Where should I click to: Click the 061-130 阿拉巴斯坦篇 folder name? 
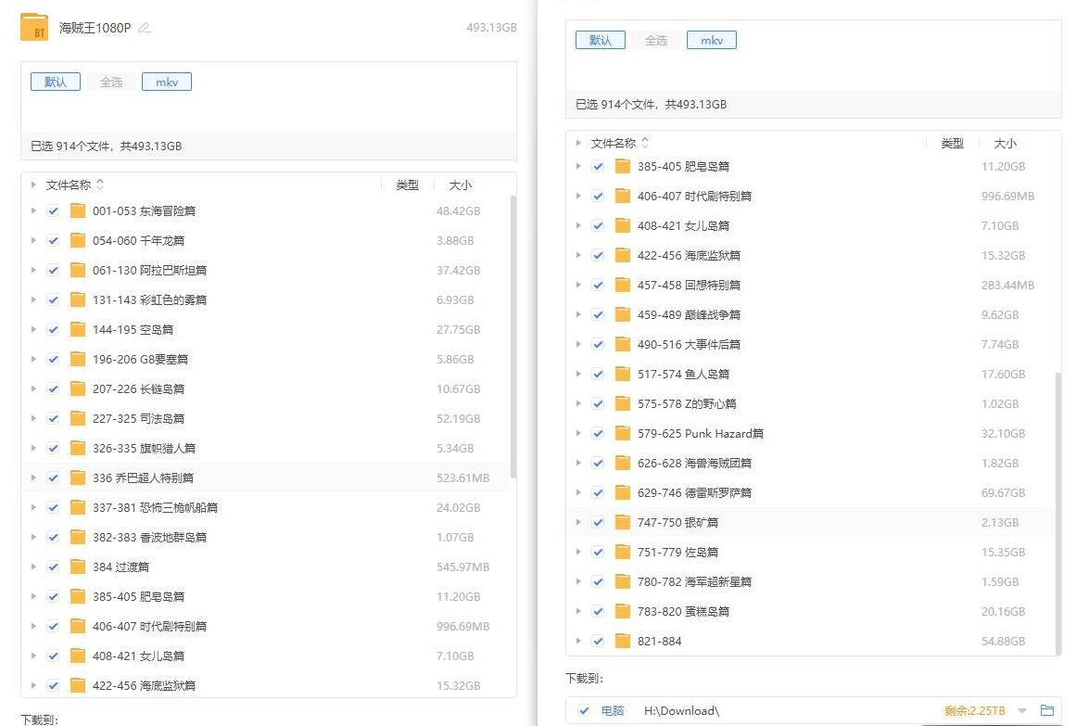[x=149, y=270]
